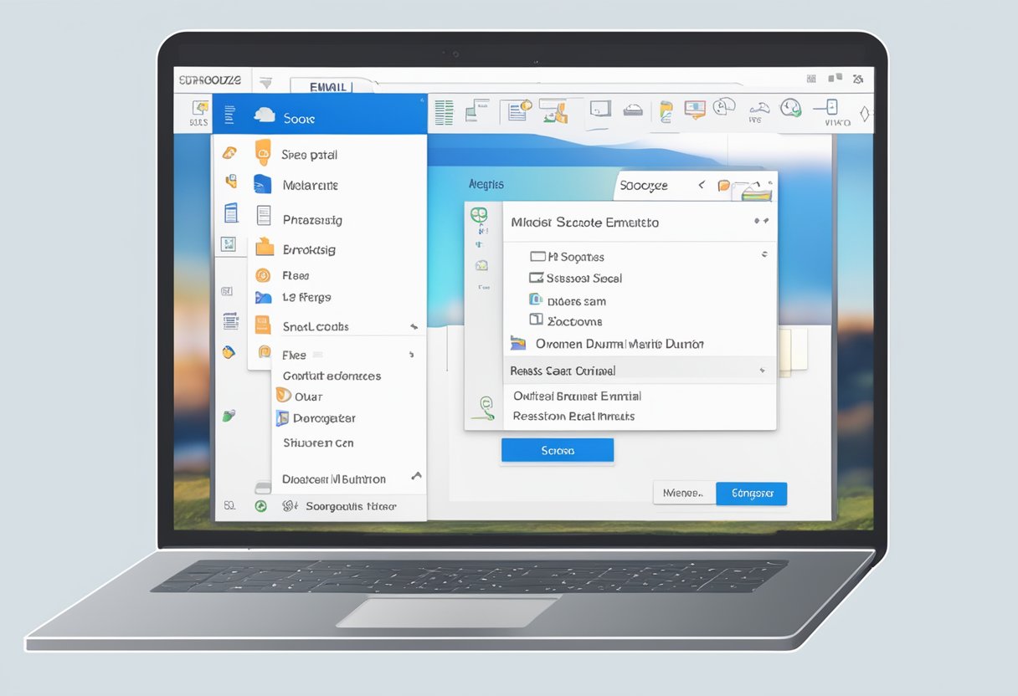Screen dimensions: 1018x696
Task: Select the blue Melarente icon in the menu
Action: (x=263, y=185)
